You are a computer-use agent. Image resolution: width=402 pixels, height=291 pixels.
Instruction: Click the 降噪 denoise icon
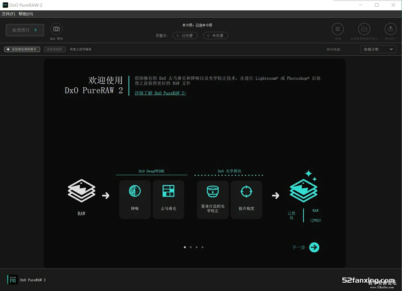pyautogui.click(x=135, y=191)
